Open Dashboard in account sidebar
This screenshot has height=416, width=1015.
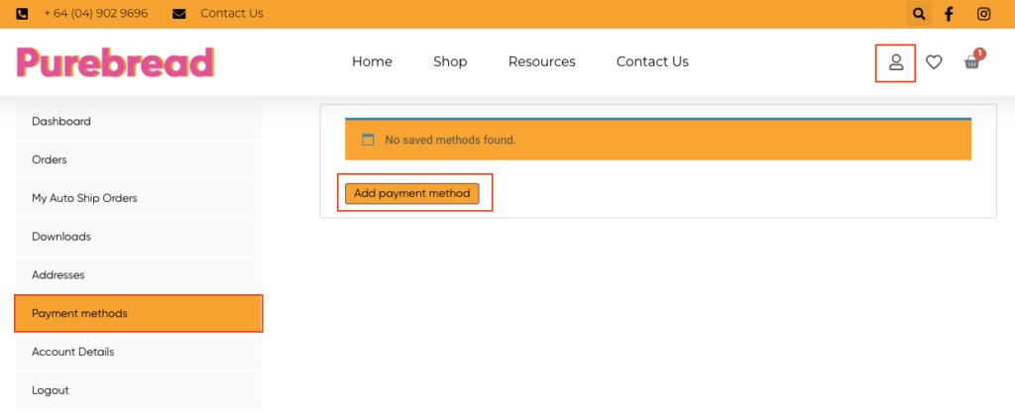pyautogui.click(x=138, y=122)
